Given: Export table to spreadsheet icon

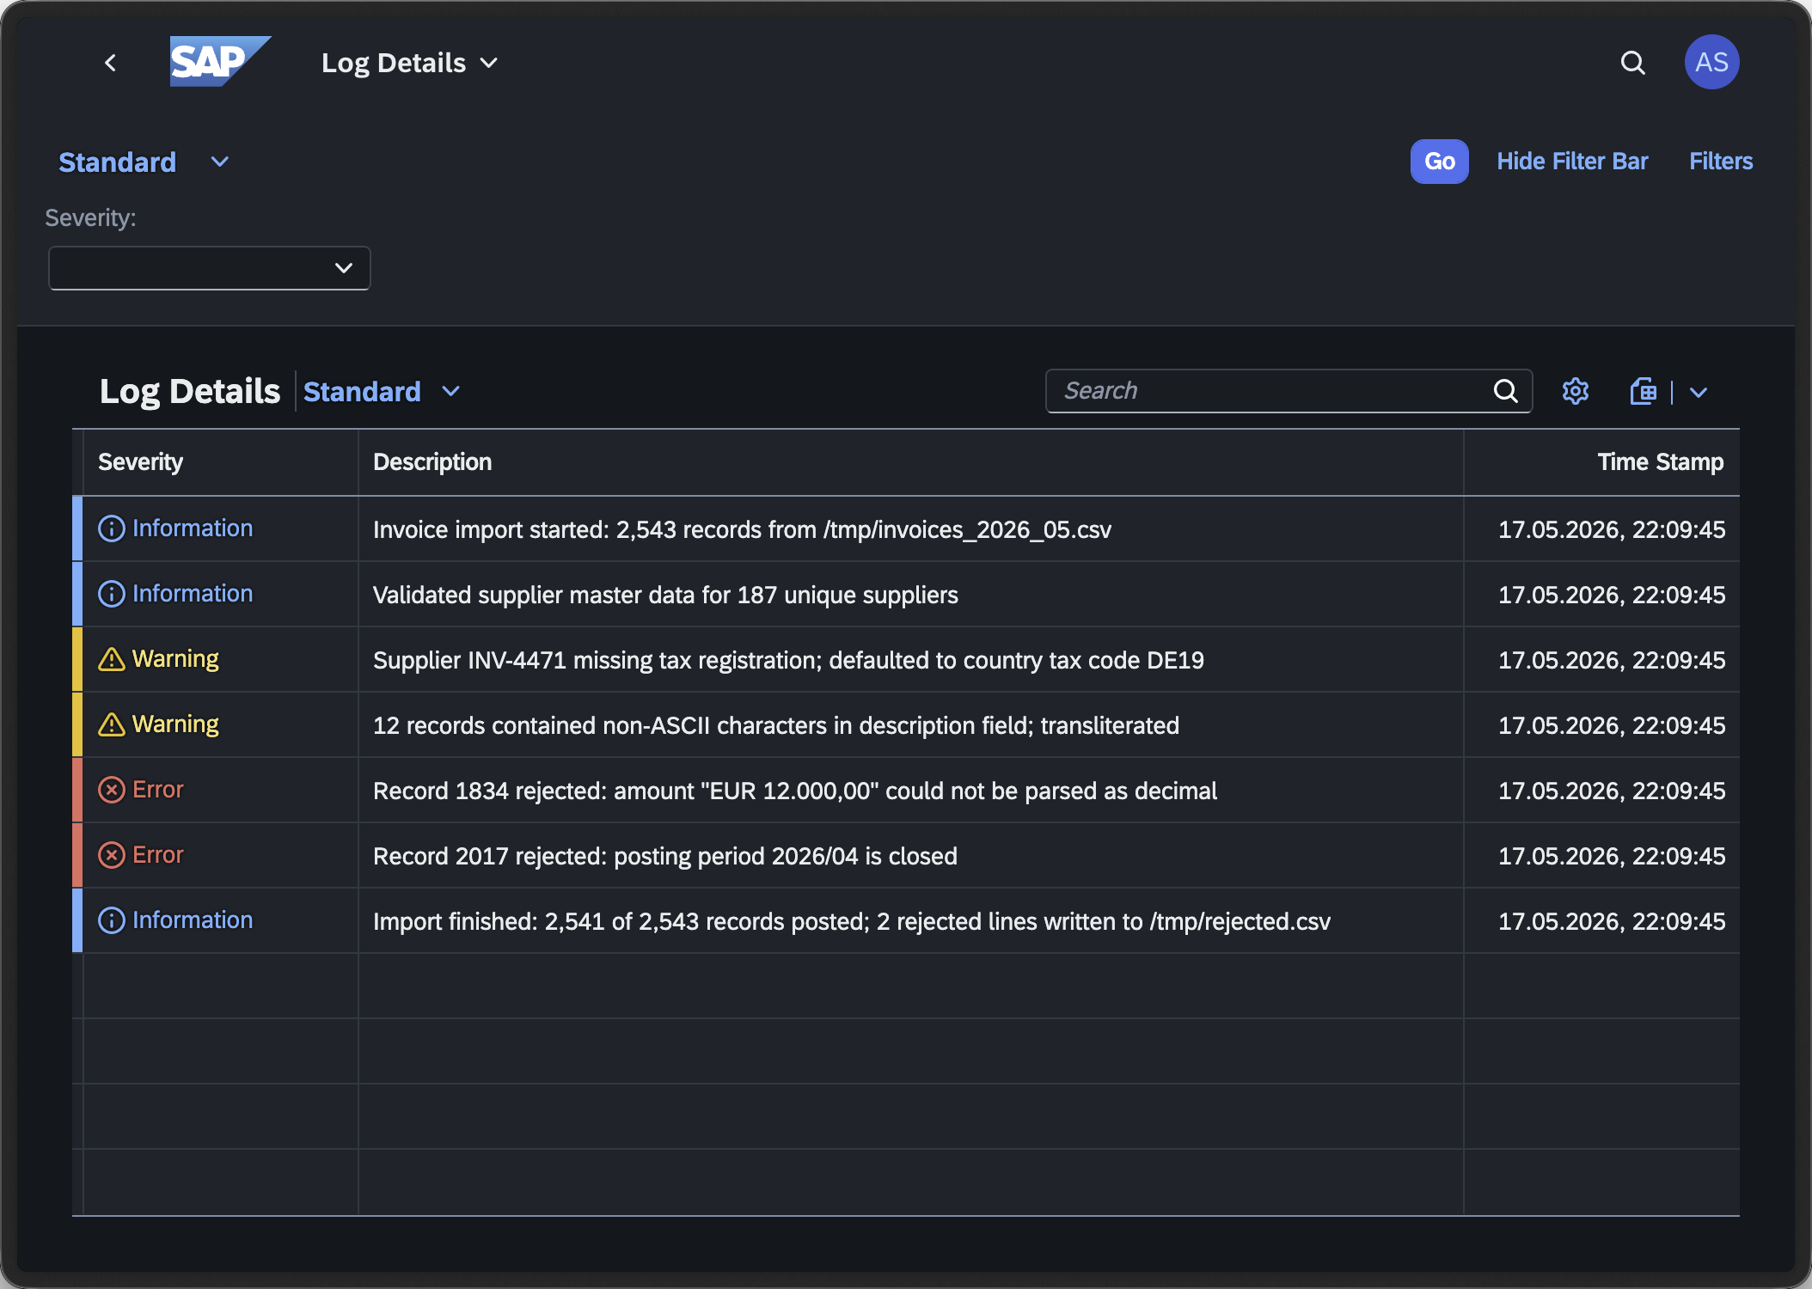Looking at the screenshot, I should coord(1644,392).
